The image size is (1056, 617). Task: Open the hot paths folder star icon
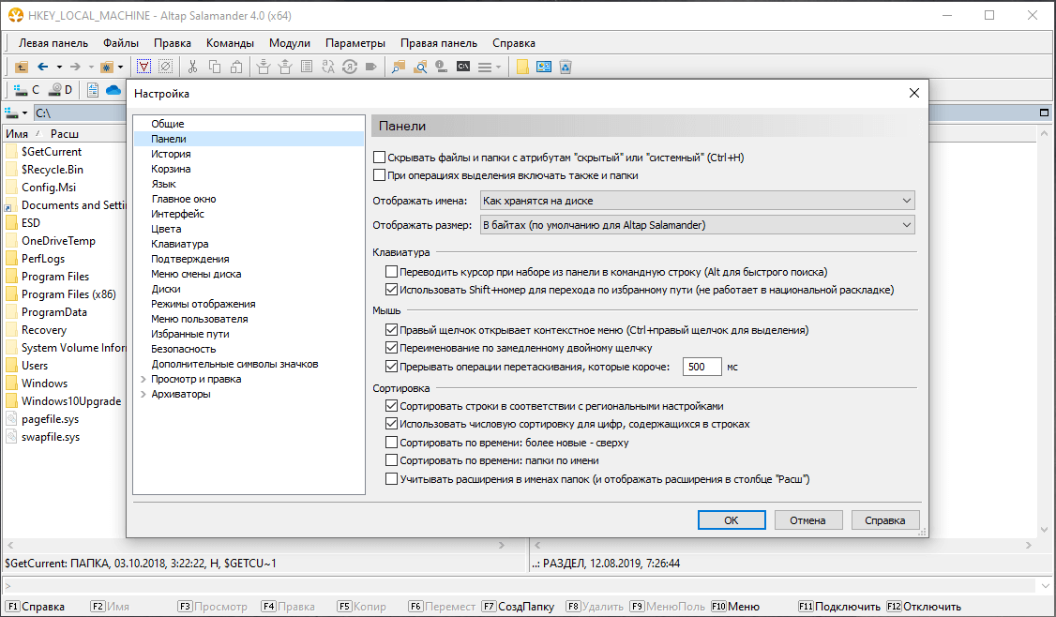click(x=106, y=67)
